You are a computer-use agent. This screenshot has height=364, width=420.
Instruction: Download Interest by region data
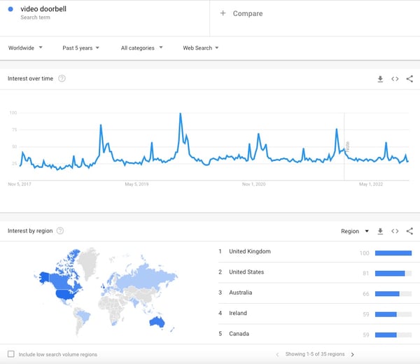tap(380, 231)
